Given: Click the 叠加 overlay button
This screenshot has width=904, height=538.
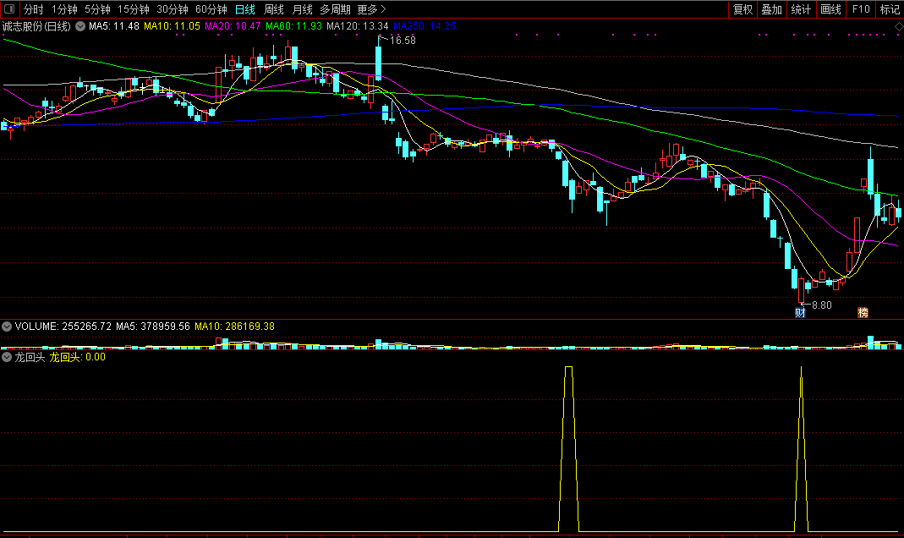Looking at the screenshot, I should (x=771, y=9).
